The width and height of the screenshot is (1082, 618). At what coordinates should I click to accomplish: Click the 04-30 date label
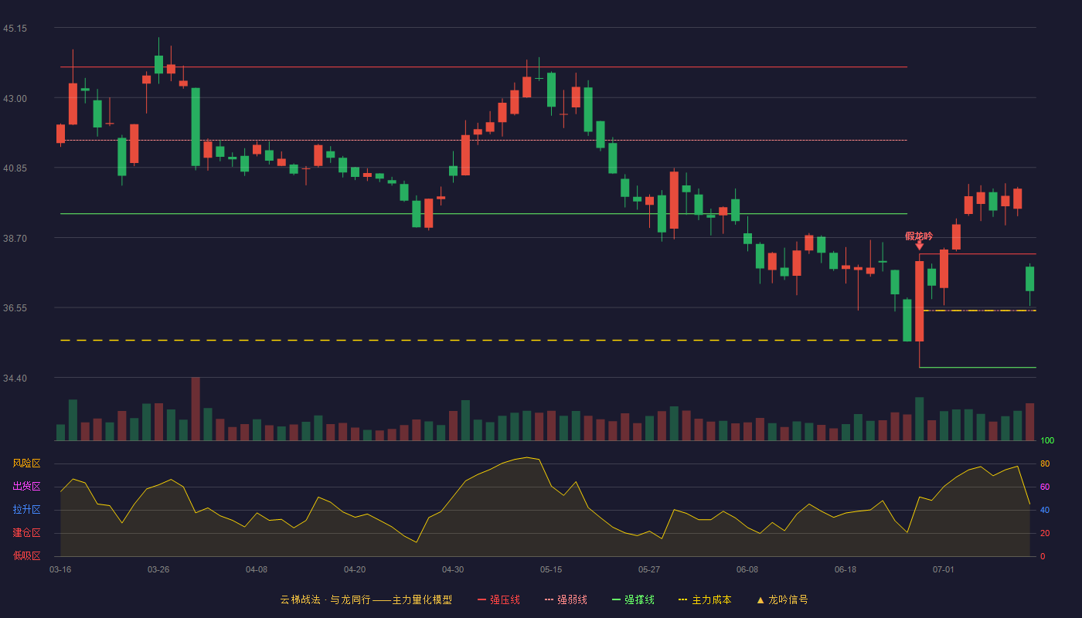click(453, 569)
